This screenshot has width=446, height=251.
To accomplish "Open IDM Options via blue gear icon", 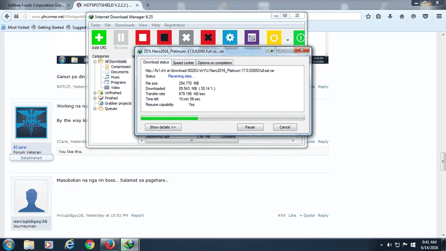I will pos(230,38).
